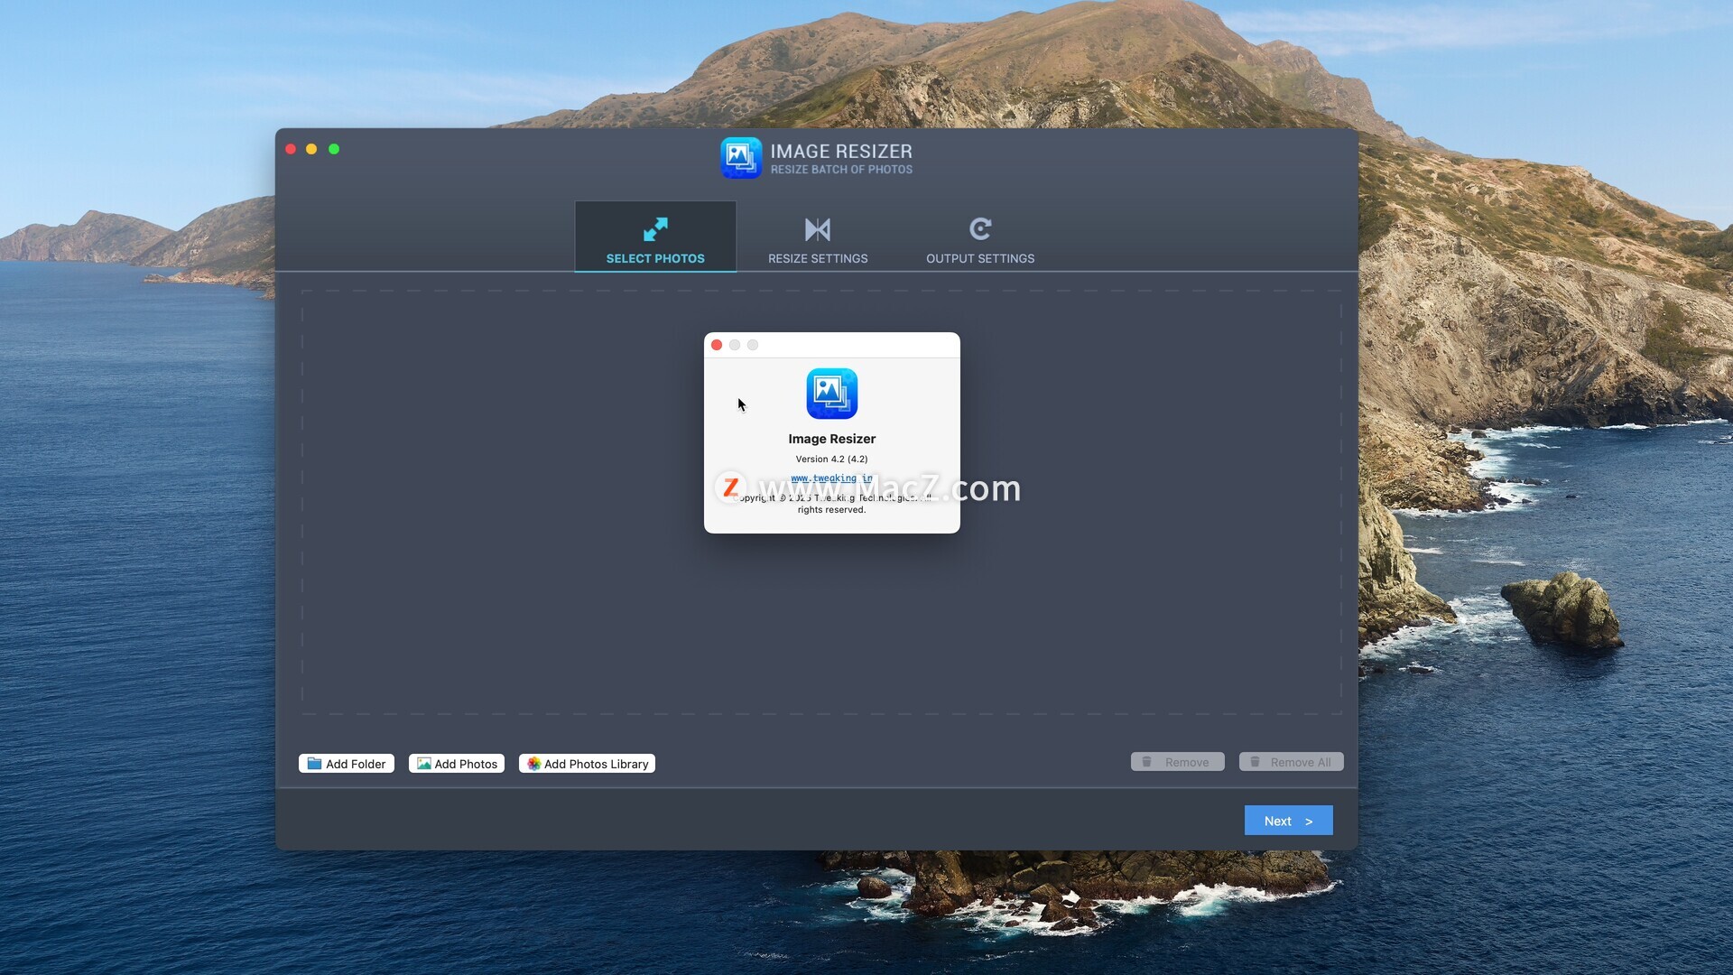
Task: Click the Version 4.2 text
Action: tap(831, 459)
